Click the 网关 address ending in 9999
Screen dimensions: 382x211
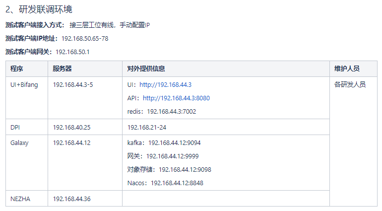click(x=162, y=156)
